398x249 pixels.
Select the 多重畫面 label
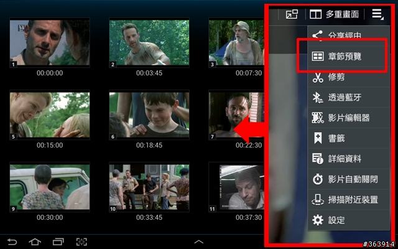[342, 14]
